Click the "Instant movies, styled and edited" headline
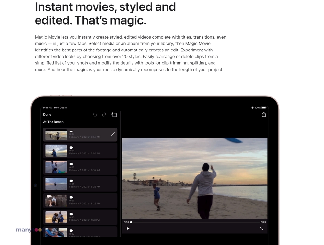324x245 pixels. pyautogui.click(x=105, y=13)
